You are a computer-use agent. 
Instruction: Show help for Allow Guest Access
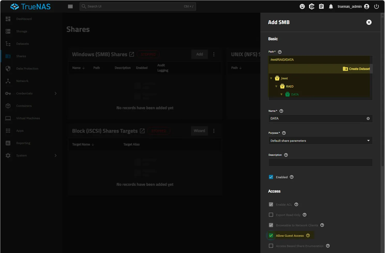click(308, 235)
